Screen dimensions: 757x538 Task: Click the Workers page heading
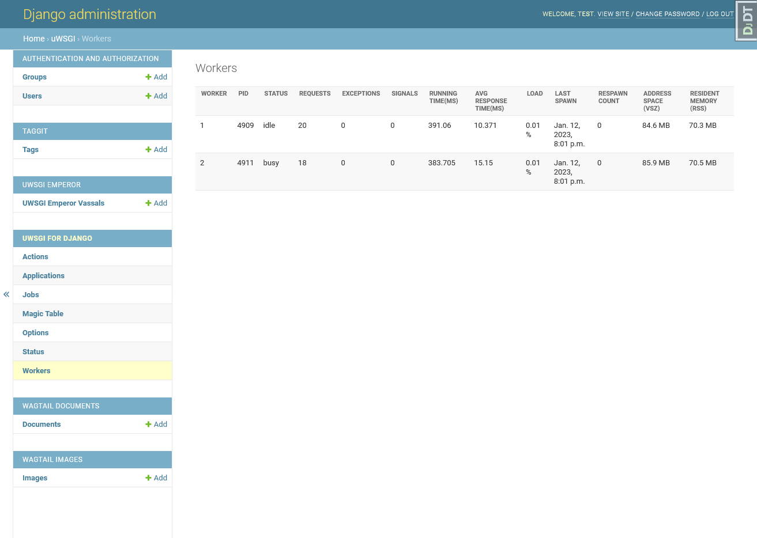pyautogui.click(x=216, y=68)
